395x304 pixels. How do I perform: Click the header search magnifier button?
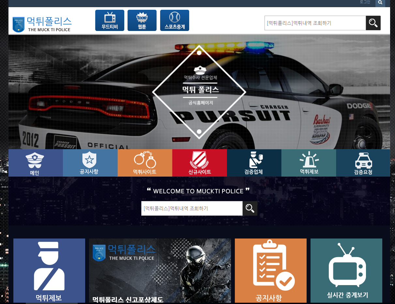(373, 23)
